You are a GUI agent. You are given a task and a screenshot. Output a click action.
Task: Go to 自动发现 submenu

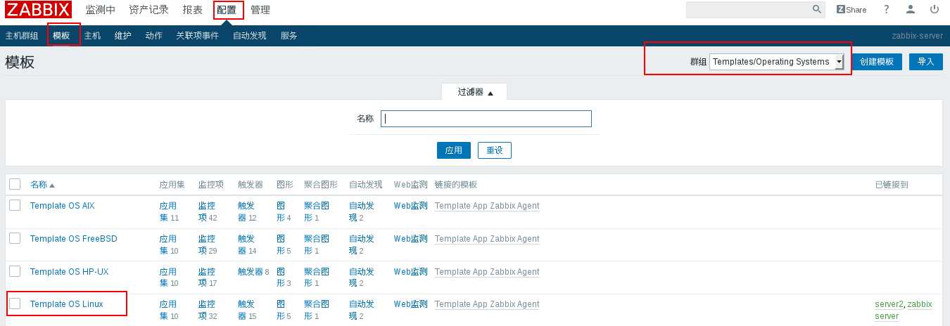tap(250, 36)
